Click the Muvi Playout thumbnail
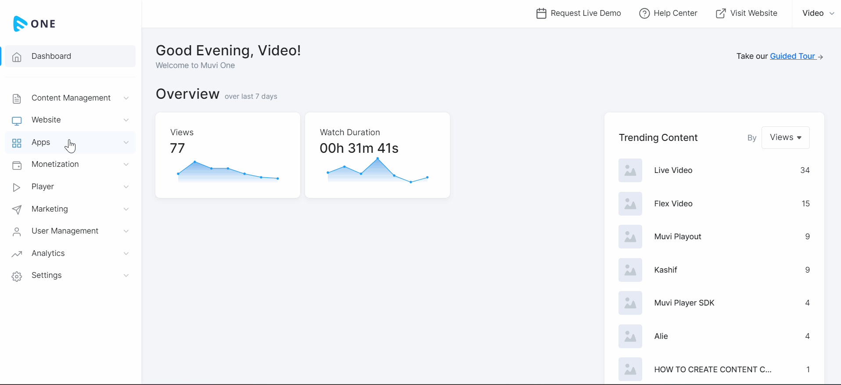841x385 pixels. tap(630, 237)
